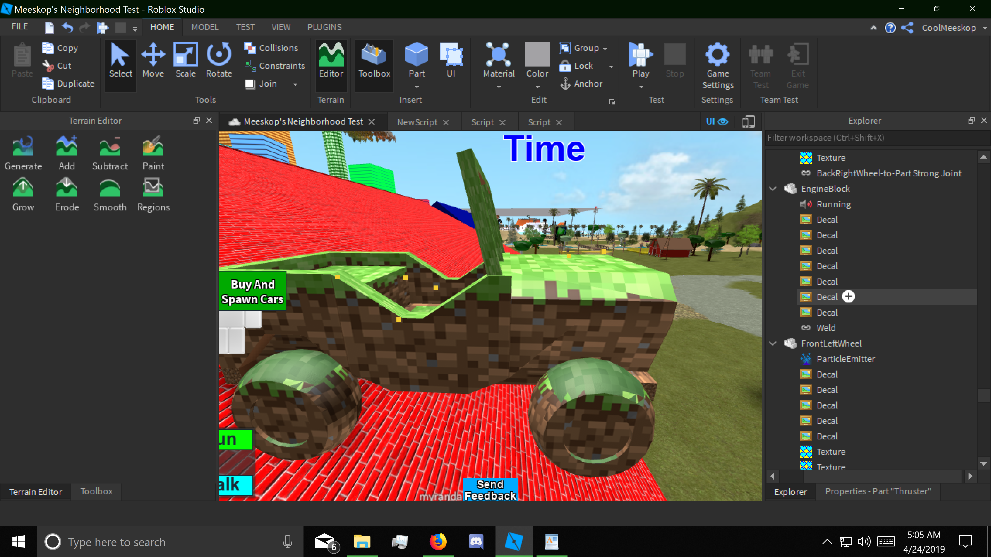Toggle Anchor for selected part
The image size is (991, 557).
coord(581,84)
